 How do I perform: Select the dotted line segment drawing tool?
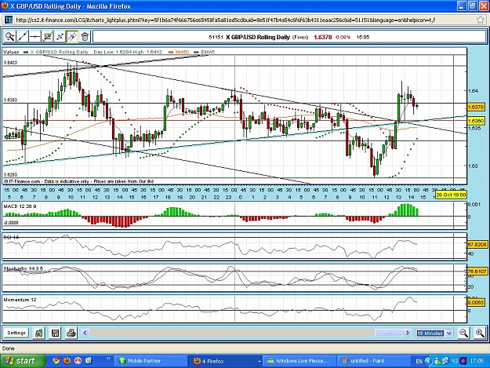pos(60,37)
